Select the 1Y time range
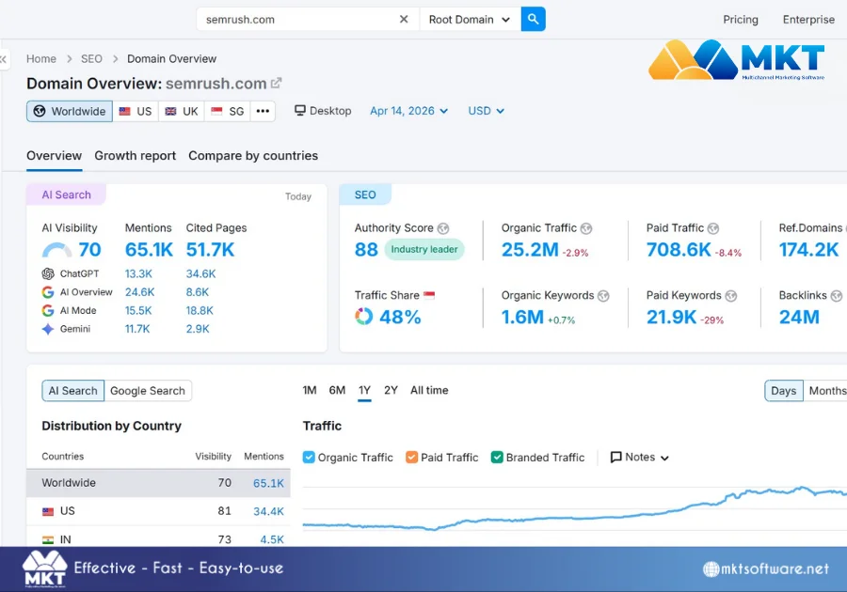 (x=364, y=390)
